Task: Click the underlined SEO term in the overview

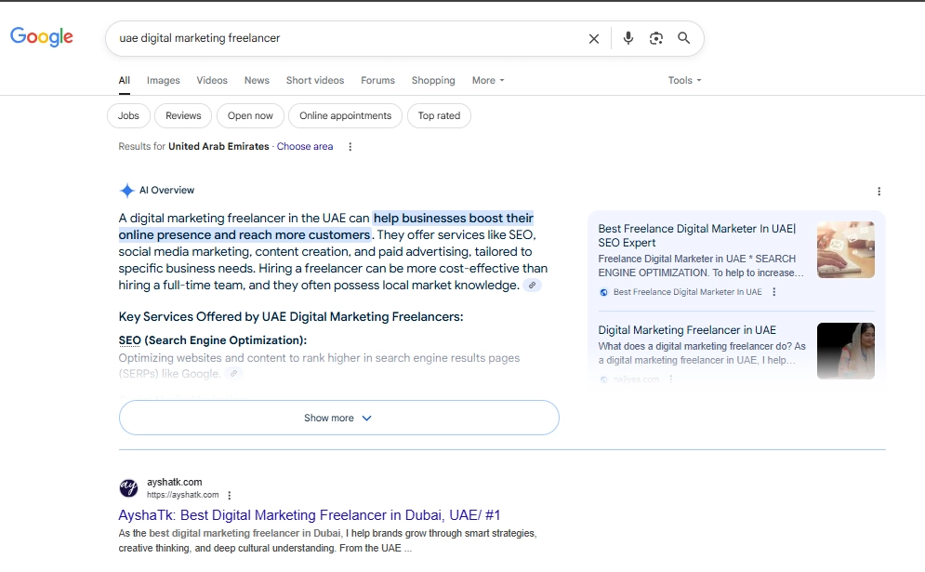Action: point(130,340)
